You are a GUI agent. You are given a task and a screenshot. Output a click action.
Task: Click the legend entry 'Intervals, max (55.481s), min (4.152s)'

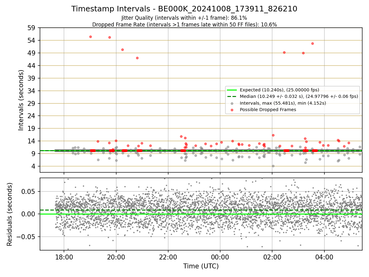pos(283,103)
